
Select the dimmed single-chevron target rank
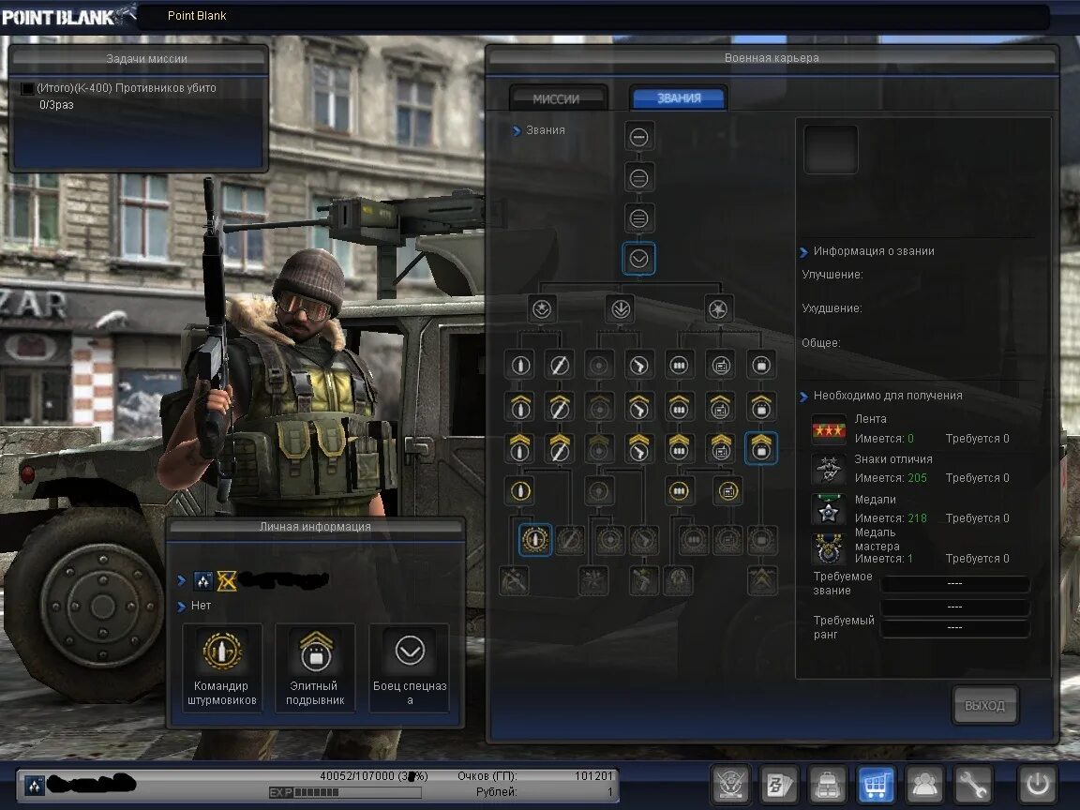click(598, 406)
